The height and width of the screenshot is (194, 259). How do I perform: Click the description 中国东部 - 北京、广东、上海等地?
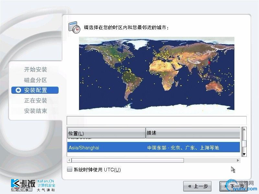point(183,147)
